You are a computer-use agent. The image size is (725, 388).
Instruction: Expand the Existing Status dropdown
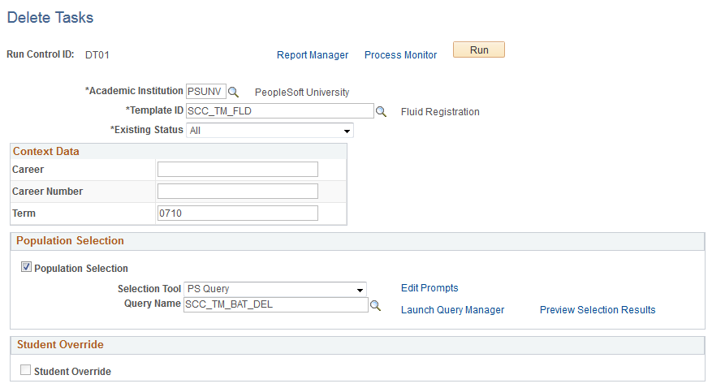pos(270,131)
